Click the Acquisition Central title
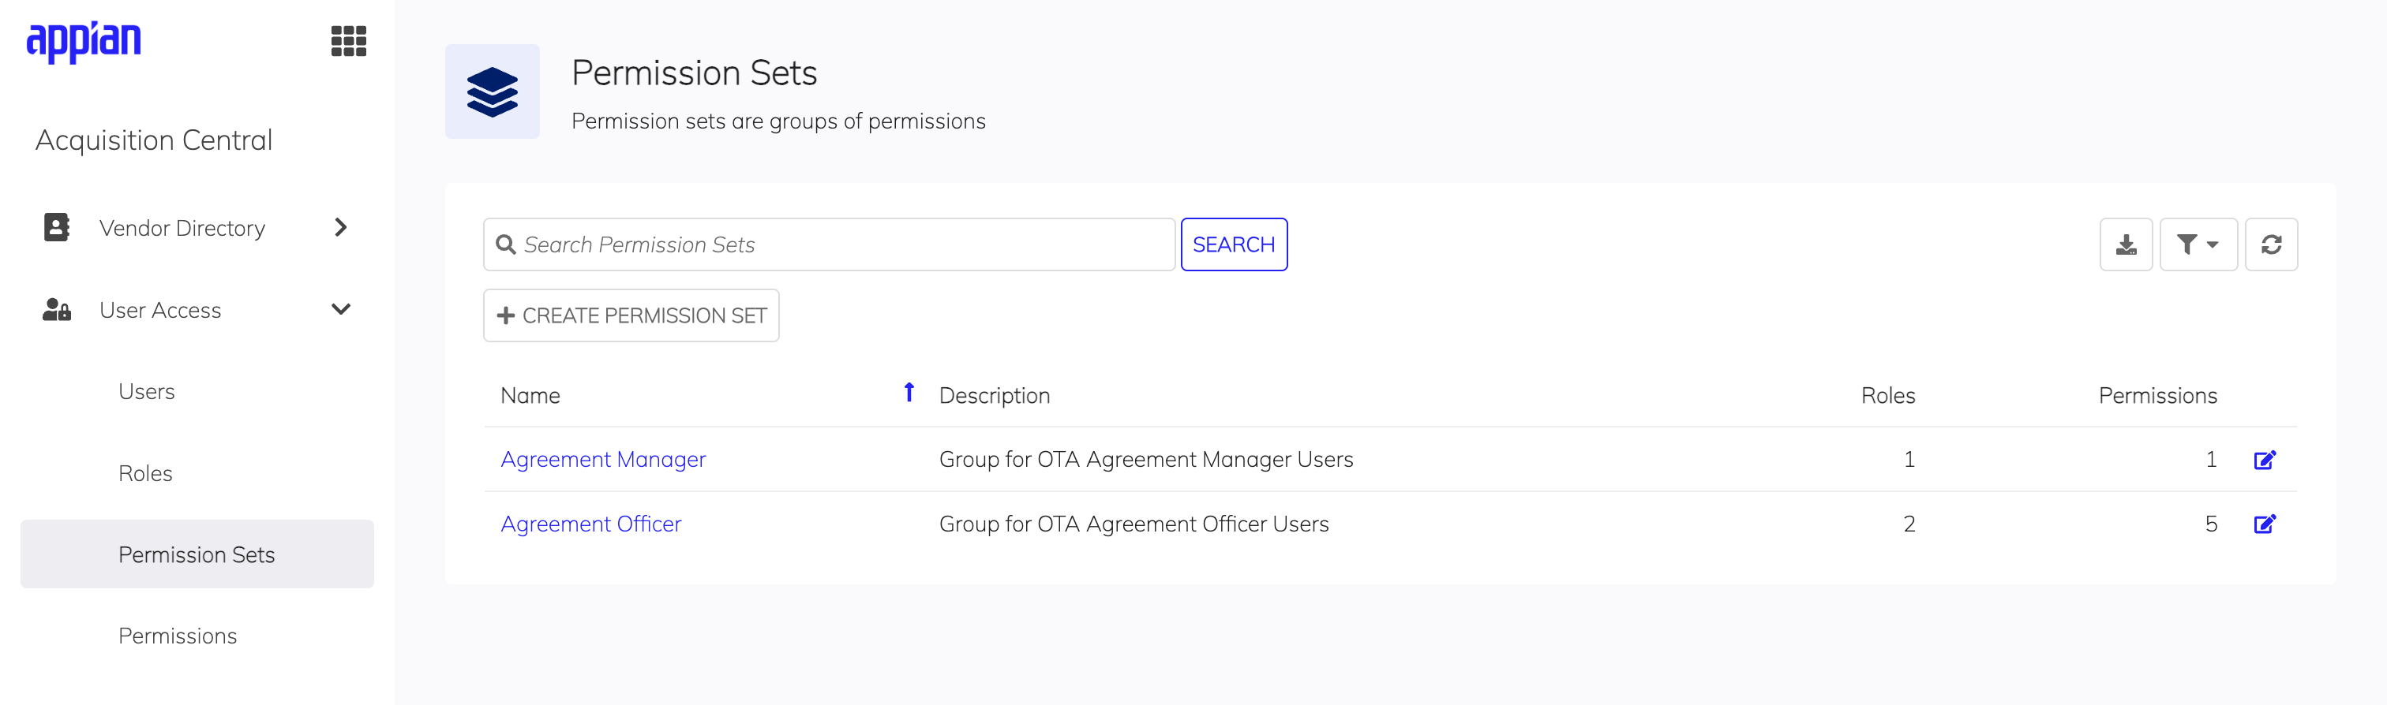 pos(154,140)
